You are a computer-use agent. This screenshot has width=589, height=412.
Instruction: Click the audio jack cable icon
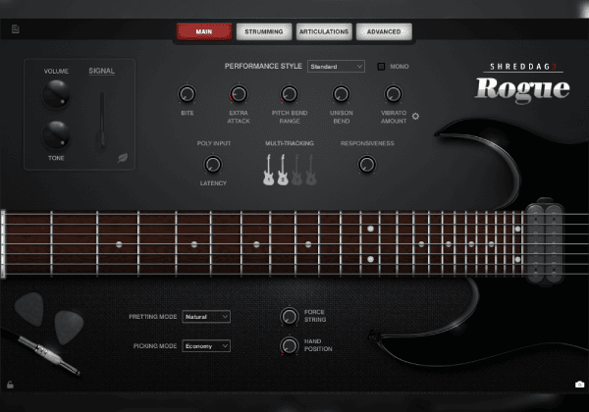pyautogui.click(x=49, y=354)
